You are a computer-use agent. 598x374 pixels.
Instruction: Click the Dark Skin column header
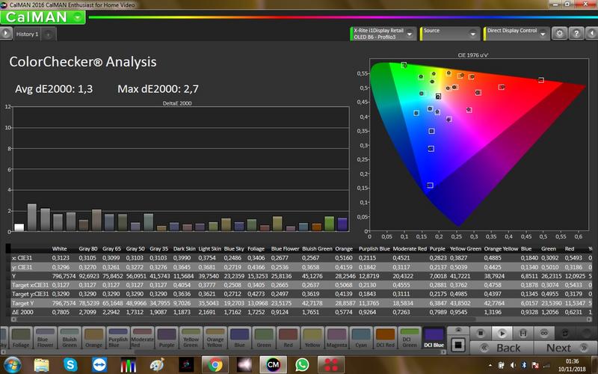point(184,248)
